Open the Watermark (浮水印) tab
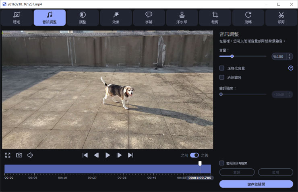The width and height of the screenshot is (298, 192). point(182,18)
